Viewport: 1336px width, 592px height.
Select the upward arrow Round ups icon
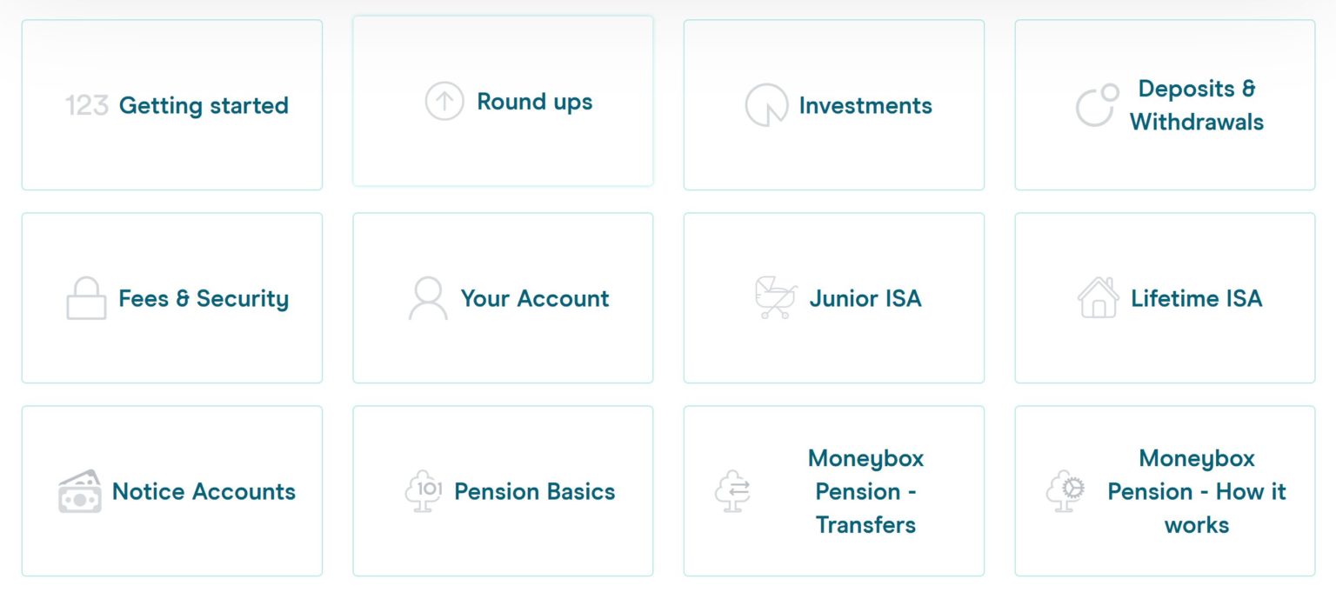pyautogui.click(x=444, y=102)
